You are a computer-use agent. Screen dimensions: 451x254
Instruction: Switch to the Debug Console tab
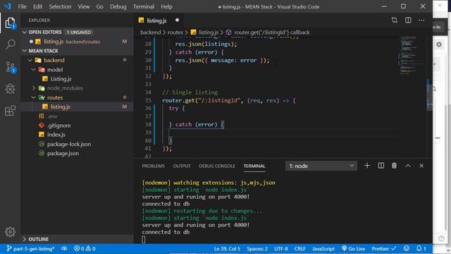pyautogui.click(x=217, y=166)
